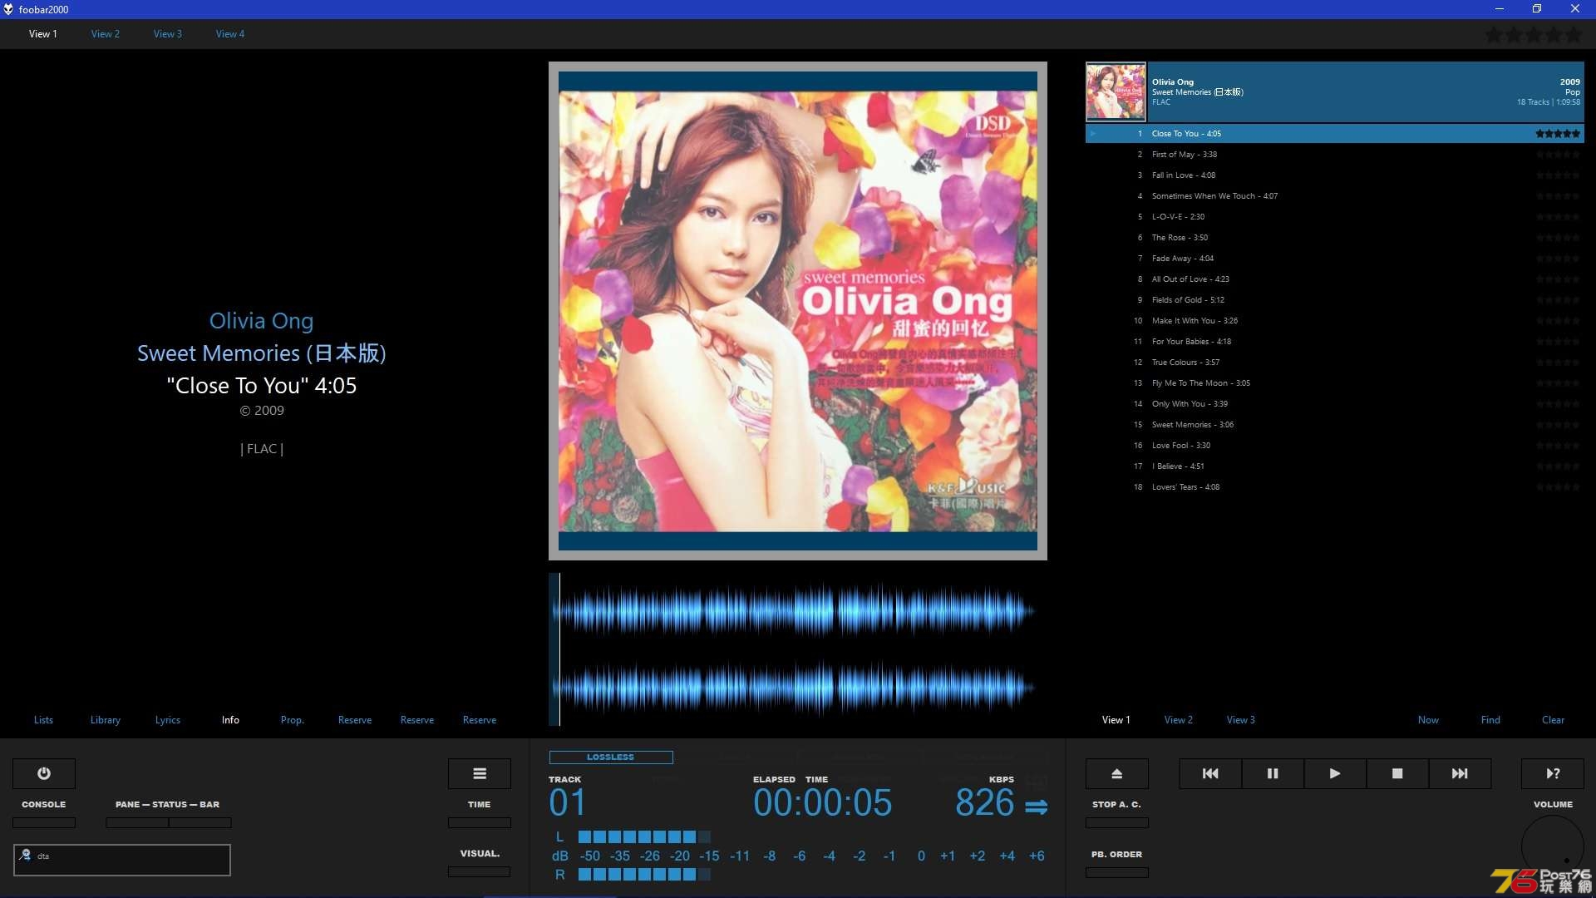Click the Clear button

[1553, 720]
